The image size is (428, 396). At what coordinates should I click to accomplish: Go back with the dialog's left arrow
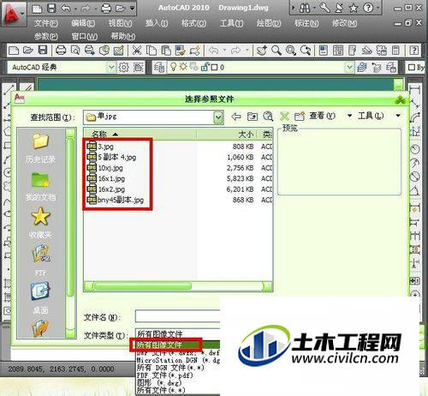point(236,117)
